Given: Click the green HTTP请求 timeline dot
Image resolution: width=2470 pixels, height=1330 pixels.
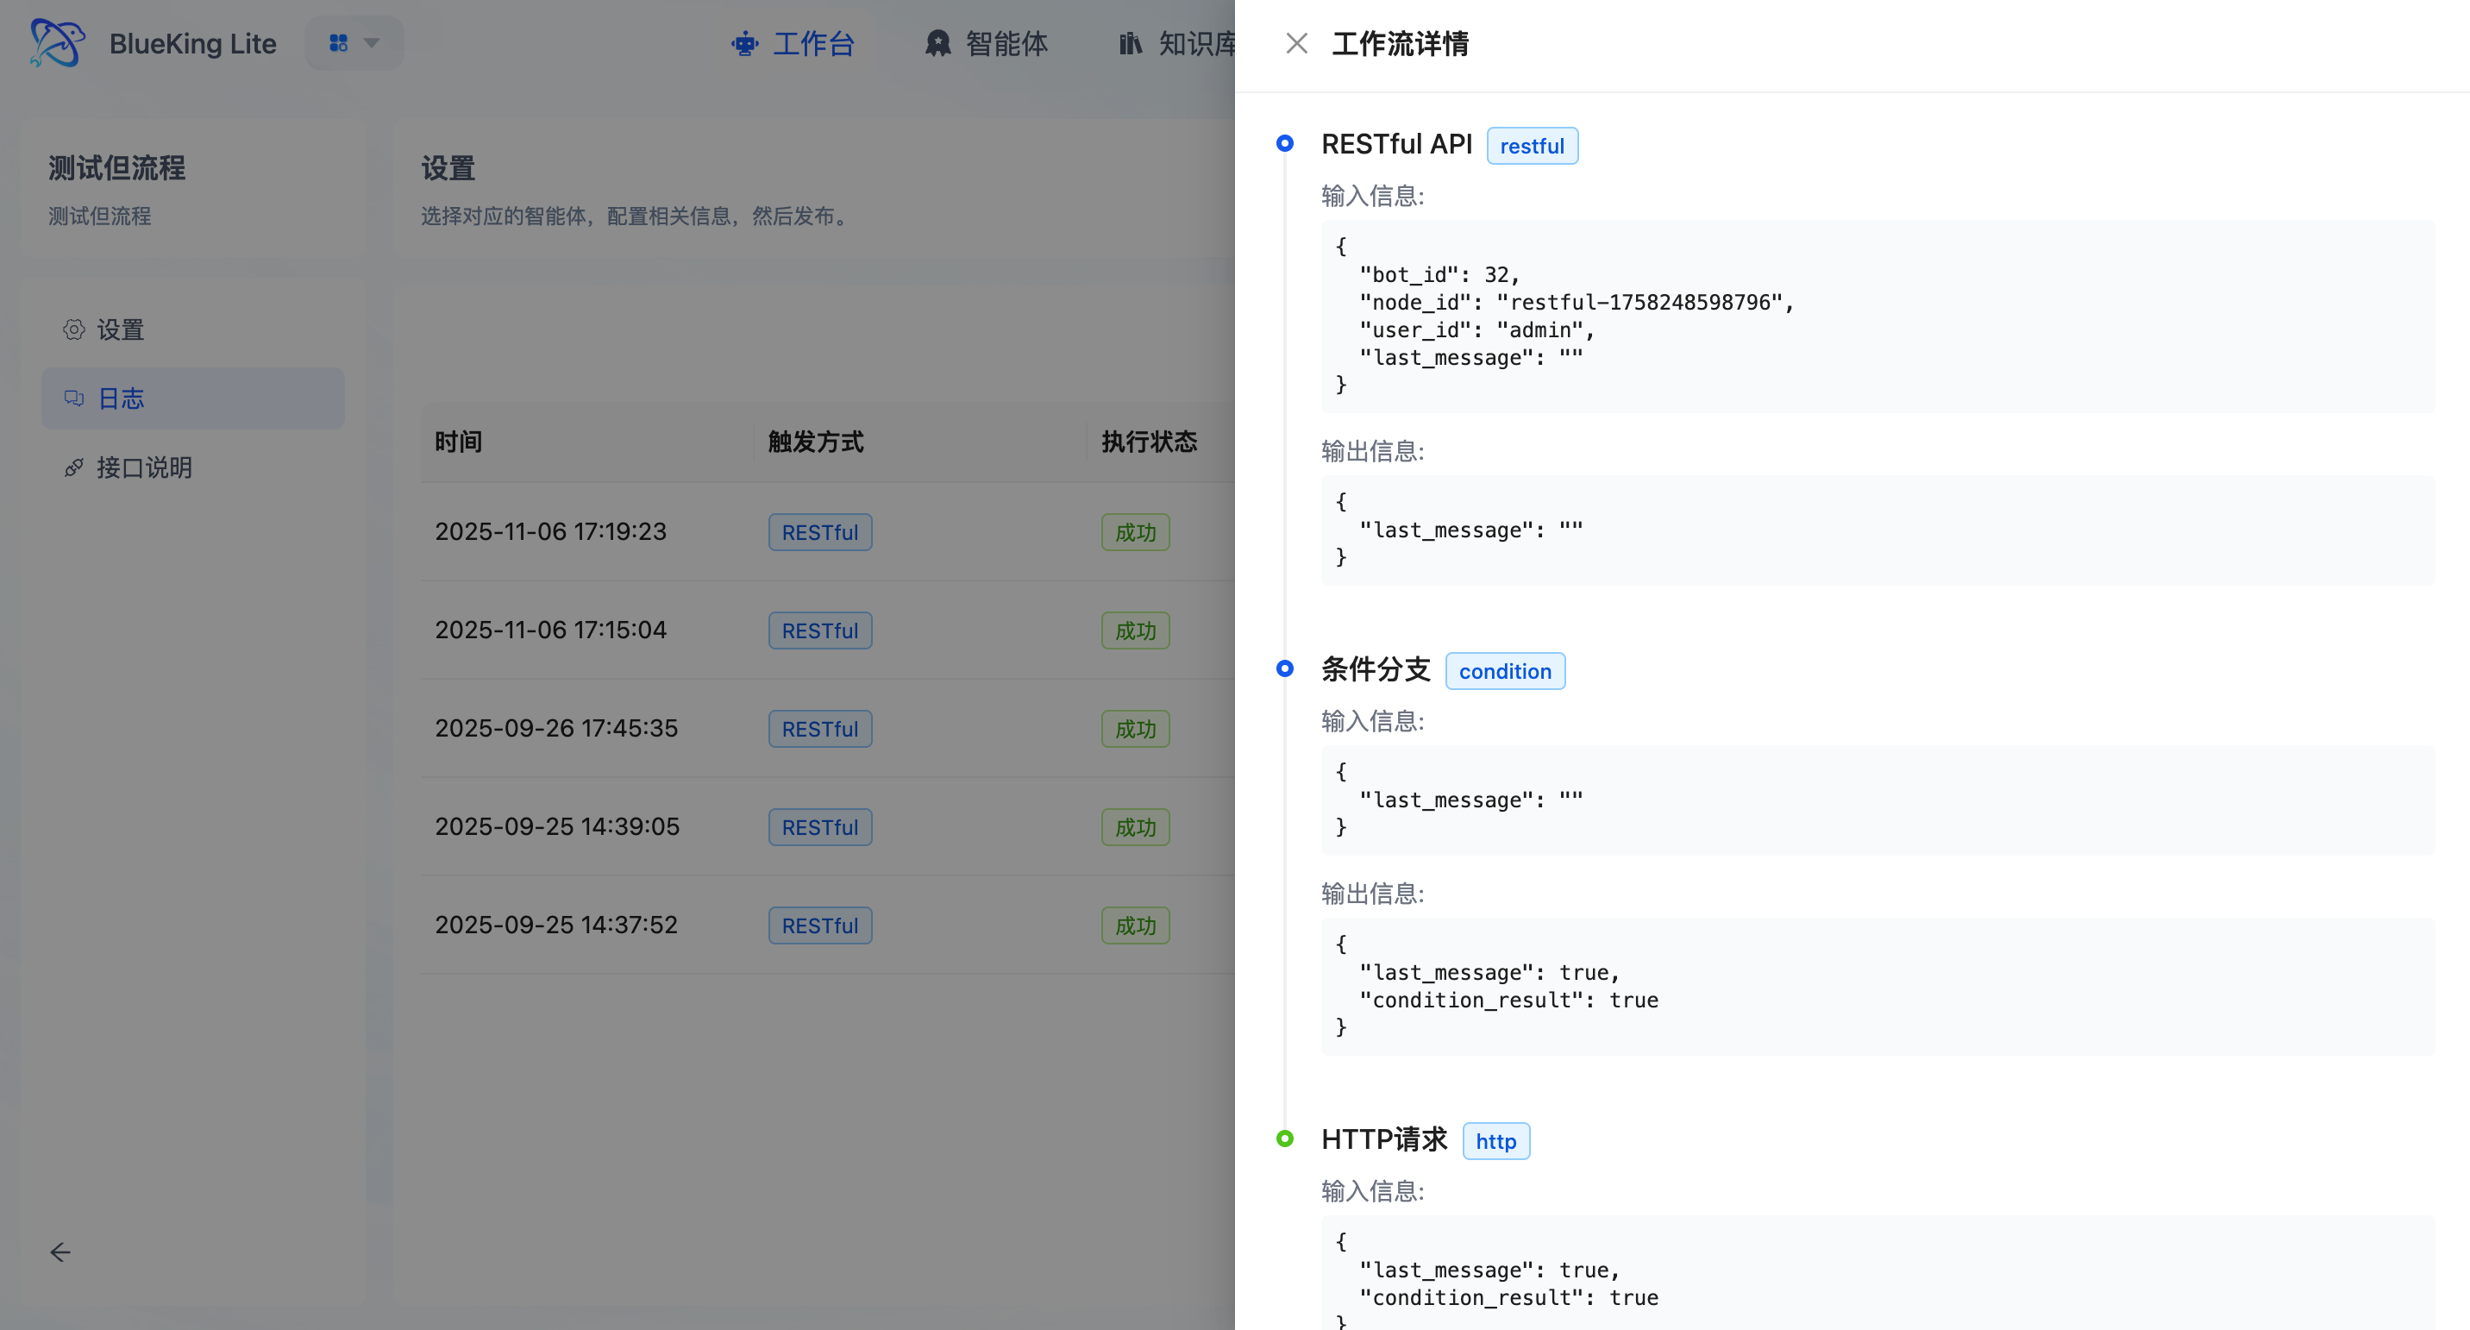Looking at the screenshot, I should point(1285,1139).
